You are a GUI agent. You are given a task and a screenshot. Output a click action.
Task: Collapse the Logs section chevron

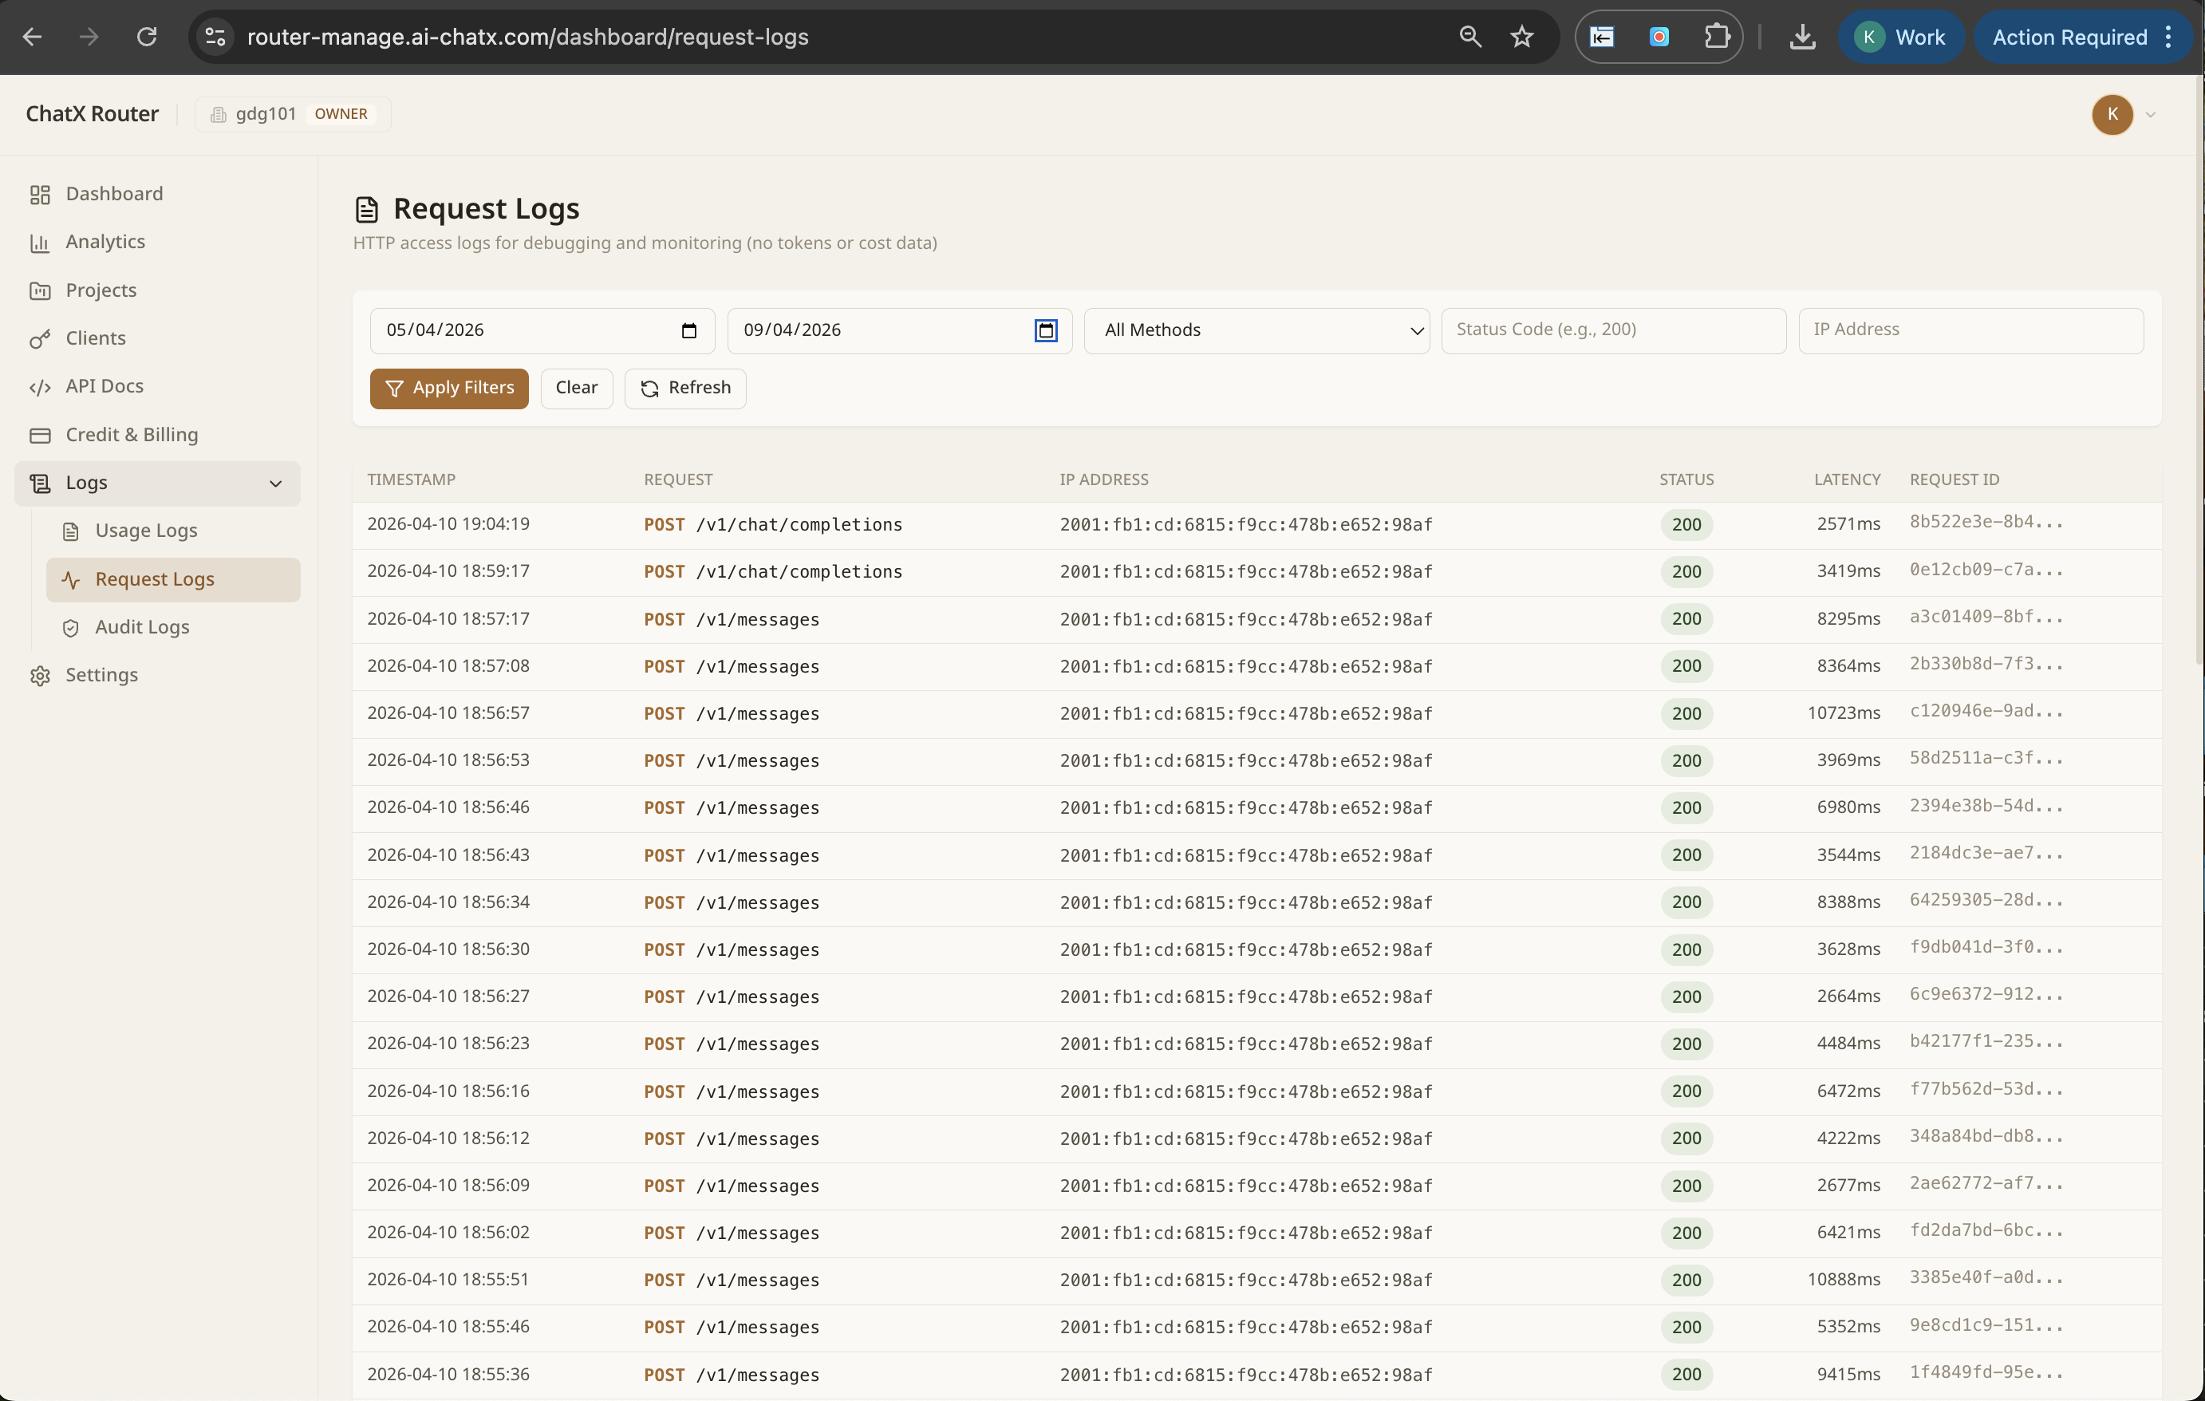(276, 483)
